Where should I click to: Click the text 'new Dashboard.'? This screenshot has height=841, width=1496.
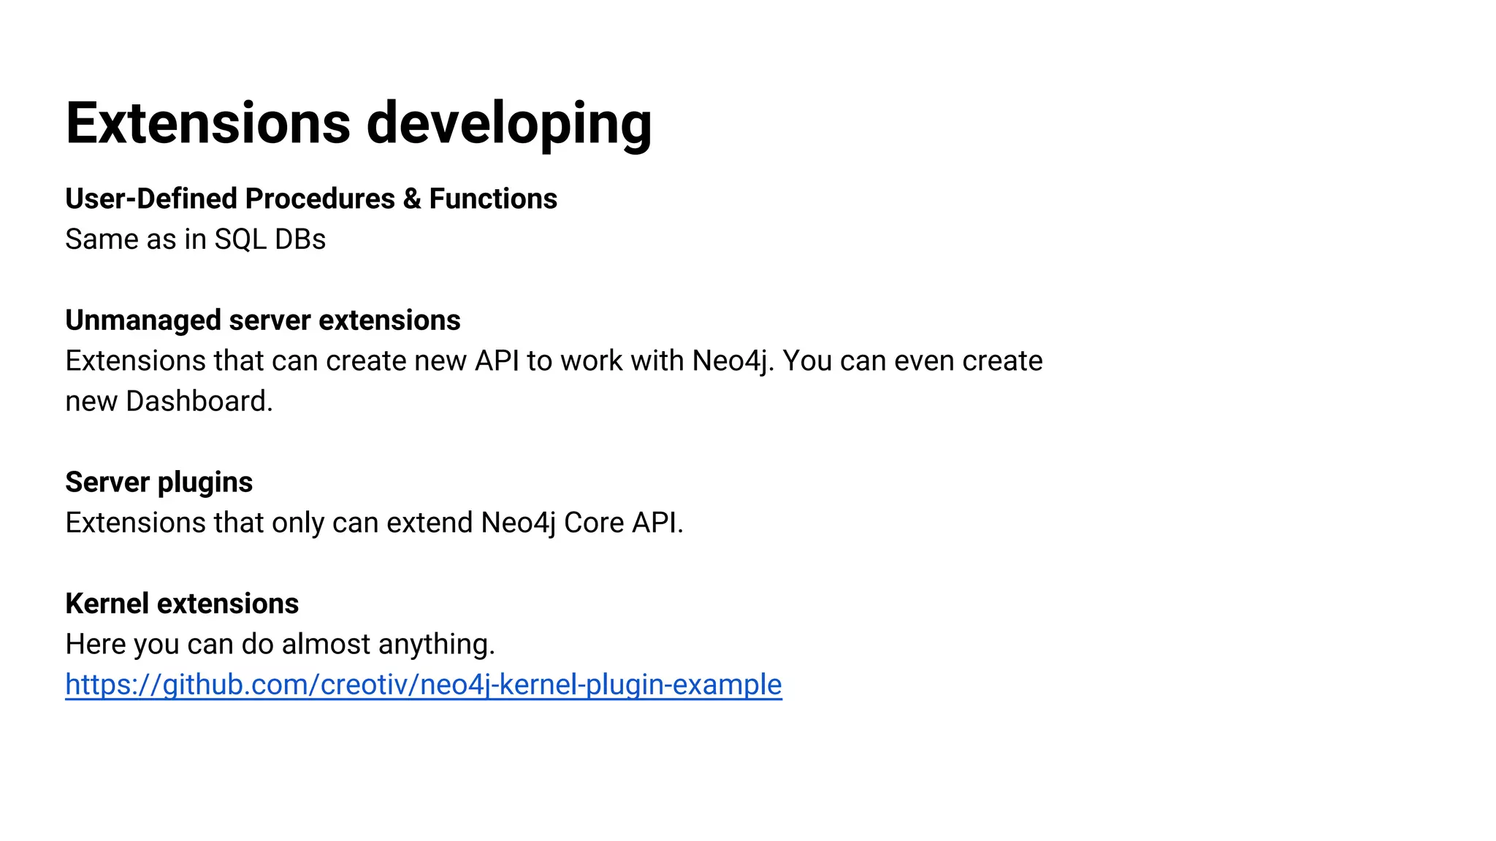[x=169, y=402]
